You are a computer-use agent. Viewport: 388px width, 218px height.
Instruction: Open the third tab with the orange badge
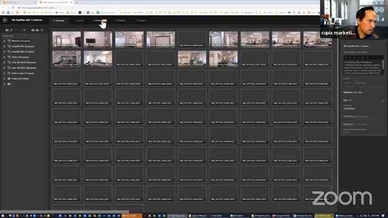point(99,21)
